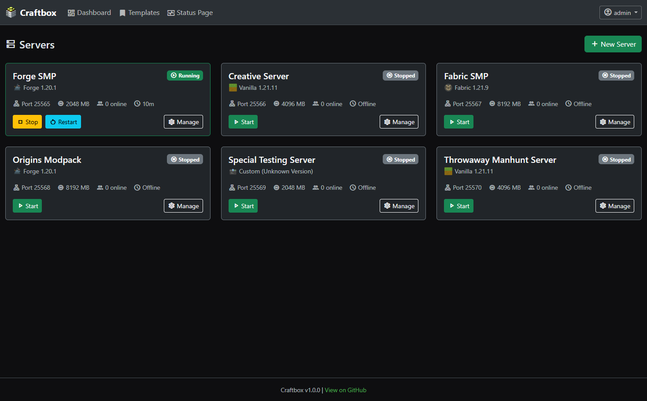647x401 pixels.
Task: Start the Creative Server
Action: pyautogui.click(x=243, y=122)
